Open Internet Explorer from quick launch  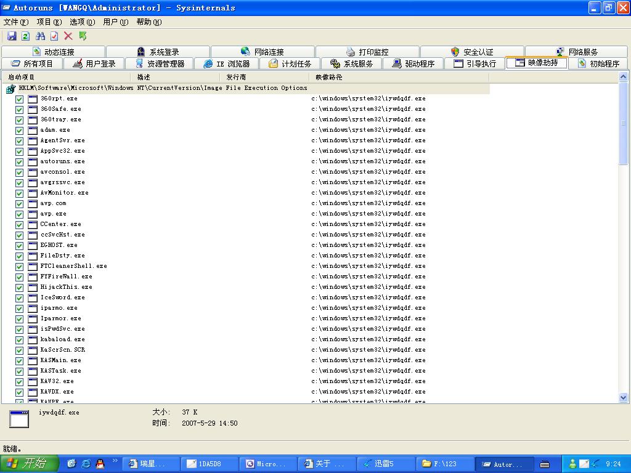tap(86, 464)
